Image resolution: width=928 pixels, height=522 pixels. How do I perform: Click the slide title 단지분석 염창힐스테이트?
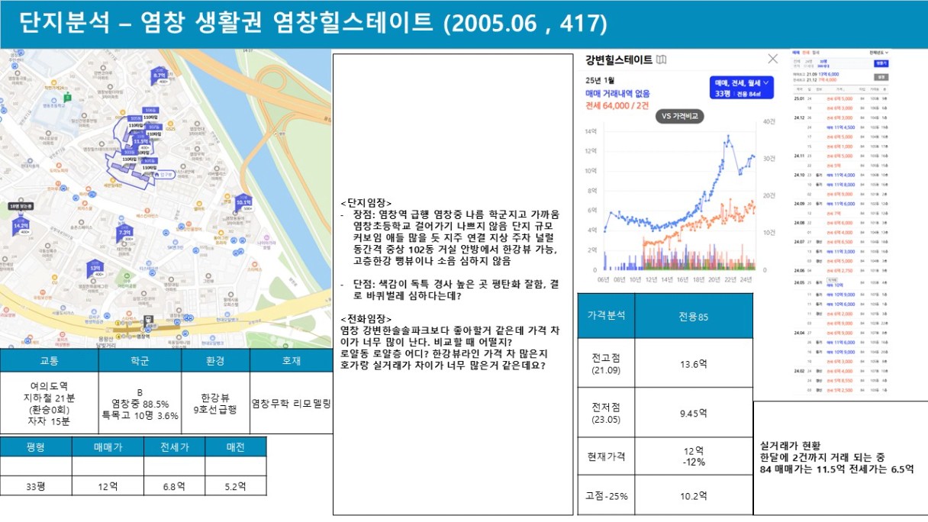point(313,23)
